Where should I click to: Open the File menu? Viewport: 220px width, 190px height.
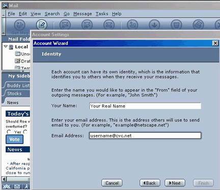(x=11, y=14)
